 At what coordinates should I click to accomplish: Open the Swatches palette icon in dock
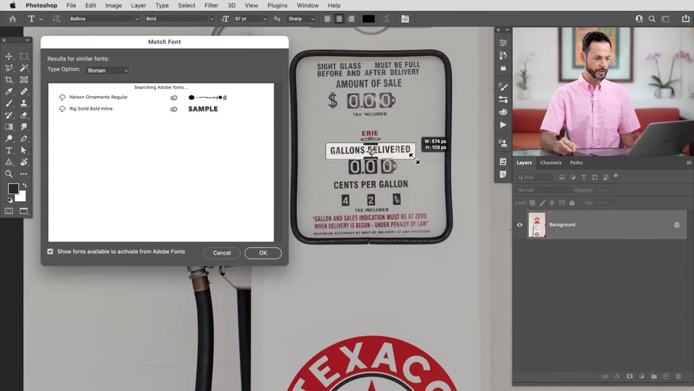pos(503,112)
